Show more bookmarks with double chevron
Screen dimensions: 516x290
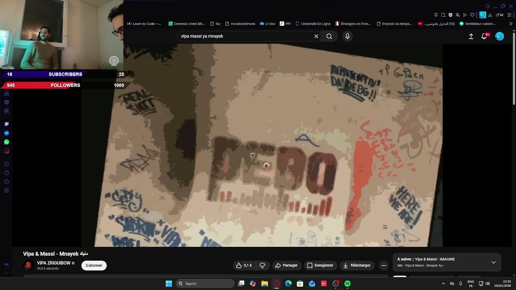pyautogui.click(x=511, y=24)
